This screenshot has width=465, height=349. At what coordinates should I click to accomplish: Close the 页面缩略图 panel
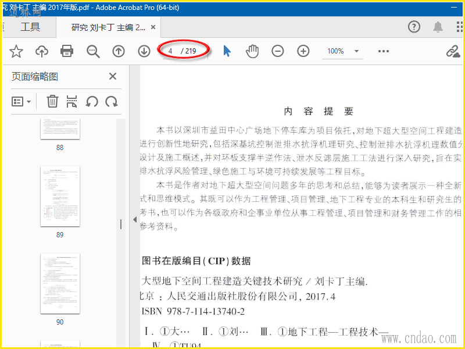113,76
